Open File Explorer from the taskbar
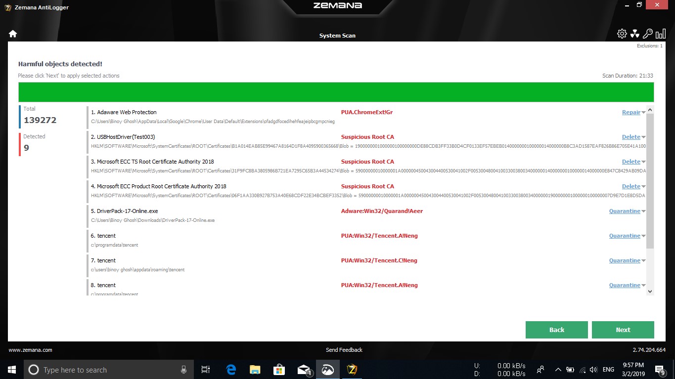The height and width of the screenshot is (379, 675). (255, 370)
